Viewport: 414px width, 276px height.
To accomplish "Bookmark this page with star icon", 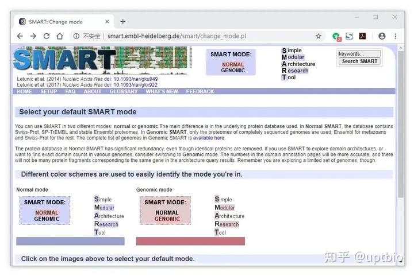I will [319, 36].
